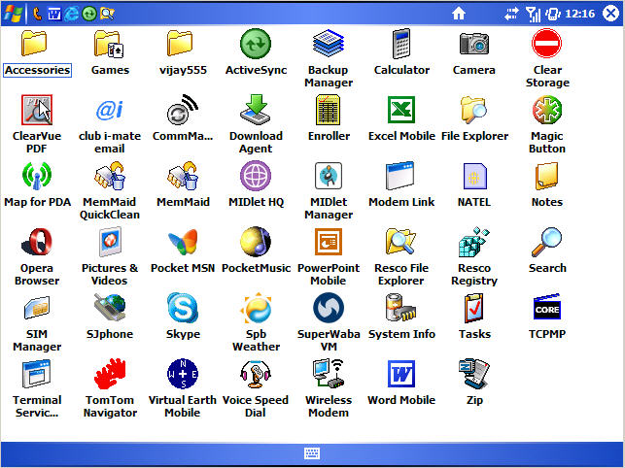Open the NATEL app
The width and height of the screenshot is (625, 468).
(474, 184)
